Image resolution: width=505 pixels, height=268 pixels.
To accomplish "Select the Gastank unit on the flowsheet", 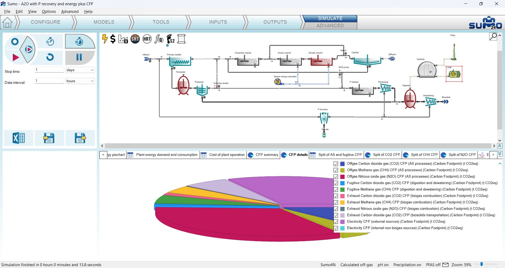I will click(427, 69).
